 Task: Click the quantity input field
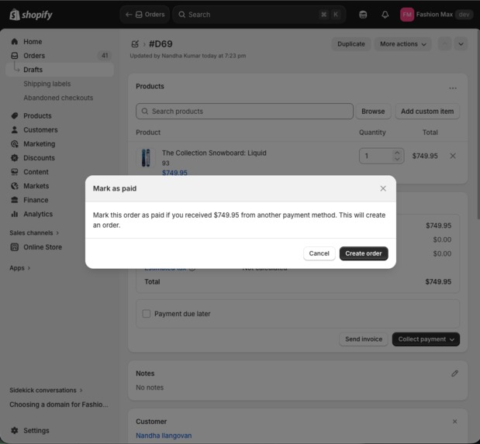coord(377,156)
